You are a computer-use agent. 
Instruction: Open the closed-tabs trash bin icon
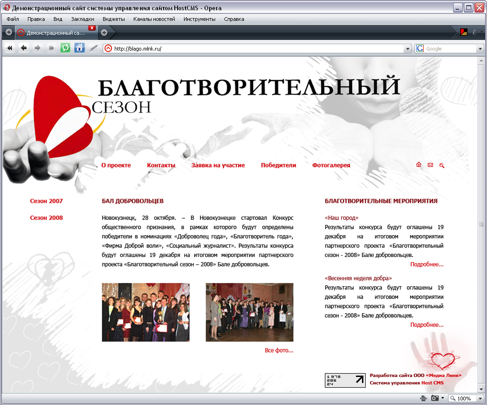coord(474,33)
